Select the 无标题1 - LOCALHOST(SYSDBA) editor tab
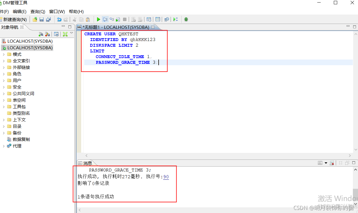Screen dimensions: 358x213 [116, 27]
